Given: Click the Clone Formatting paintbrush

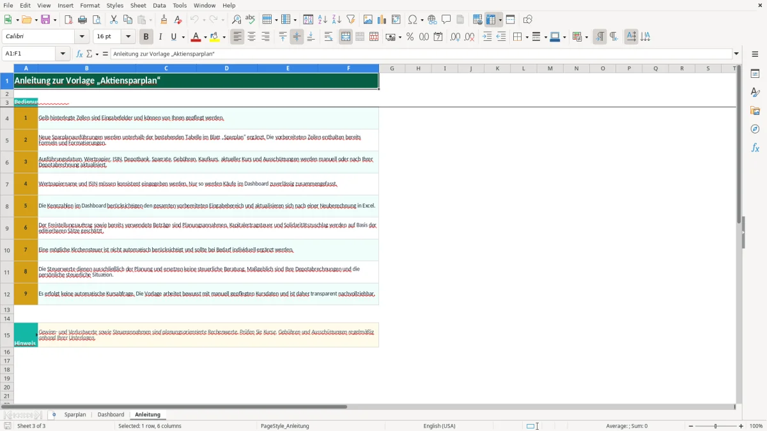Looking at the screenshot, I should pyautogui.click(x=164, y=20).
